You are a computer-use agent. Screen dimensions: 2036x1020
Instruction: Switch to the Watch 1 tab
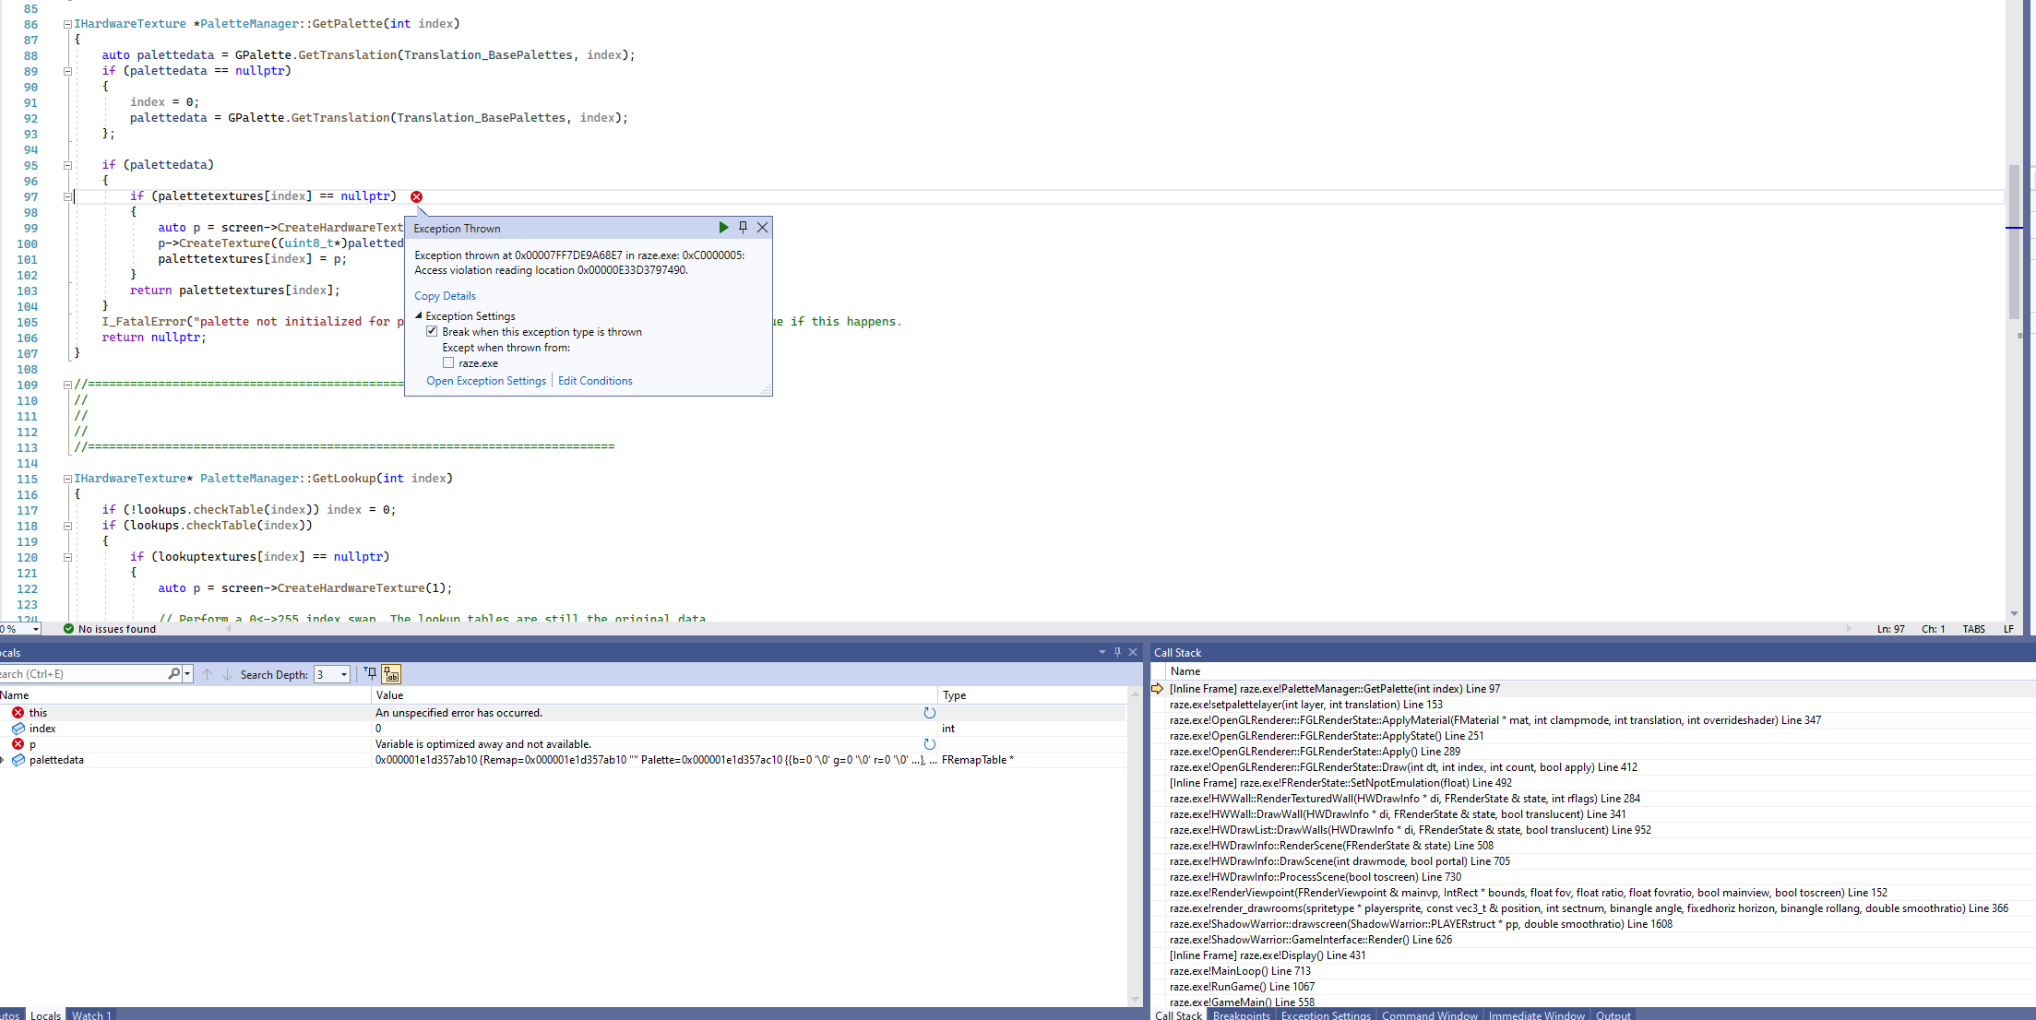91,1015
